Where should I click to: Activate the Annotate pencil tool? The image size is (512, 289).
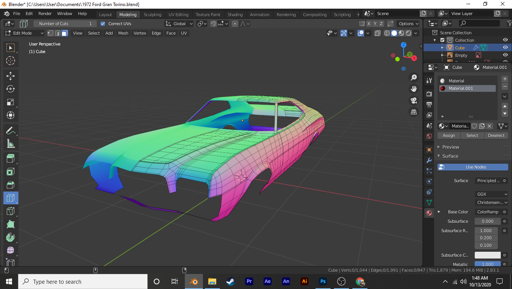point(11,131)
